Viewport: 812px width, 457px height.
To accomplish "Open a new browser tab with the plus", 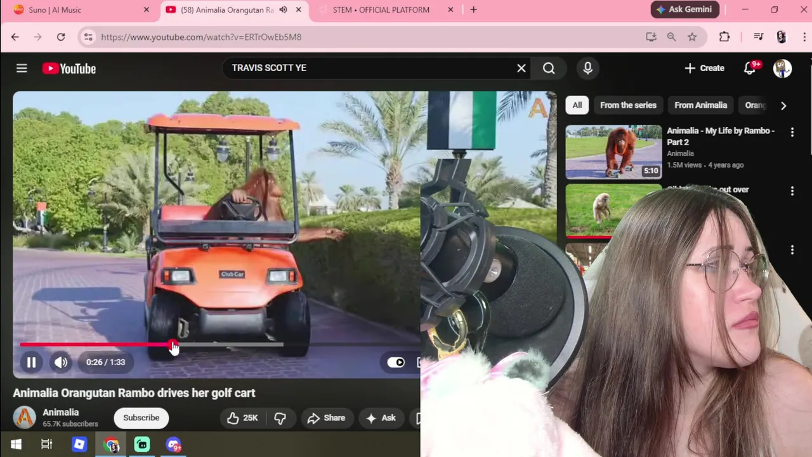I will click(473, 10).
